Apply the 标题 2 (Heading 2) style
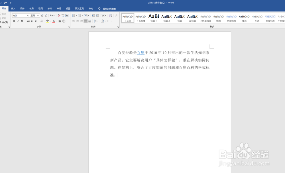This screenshot has height=173, width=285. pos(166,18)
